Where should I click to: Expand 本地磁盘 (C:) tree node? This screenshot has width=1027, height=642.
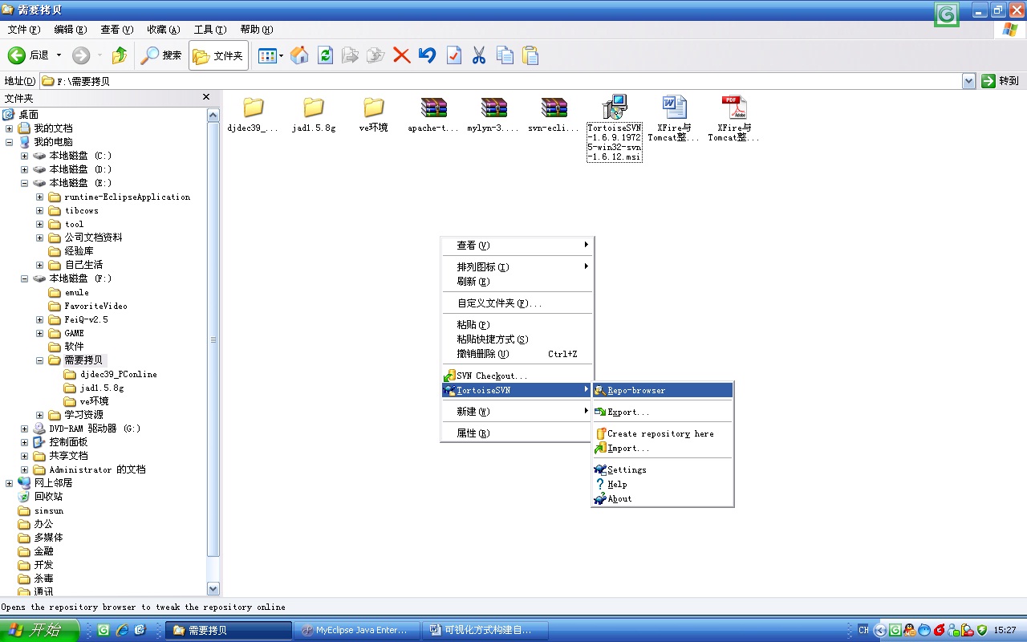coord(25,156)
